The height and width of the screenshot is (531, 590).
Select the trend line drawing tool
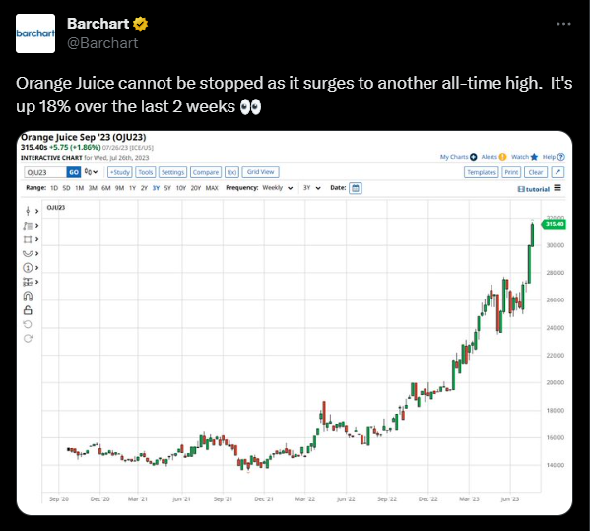28,226
